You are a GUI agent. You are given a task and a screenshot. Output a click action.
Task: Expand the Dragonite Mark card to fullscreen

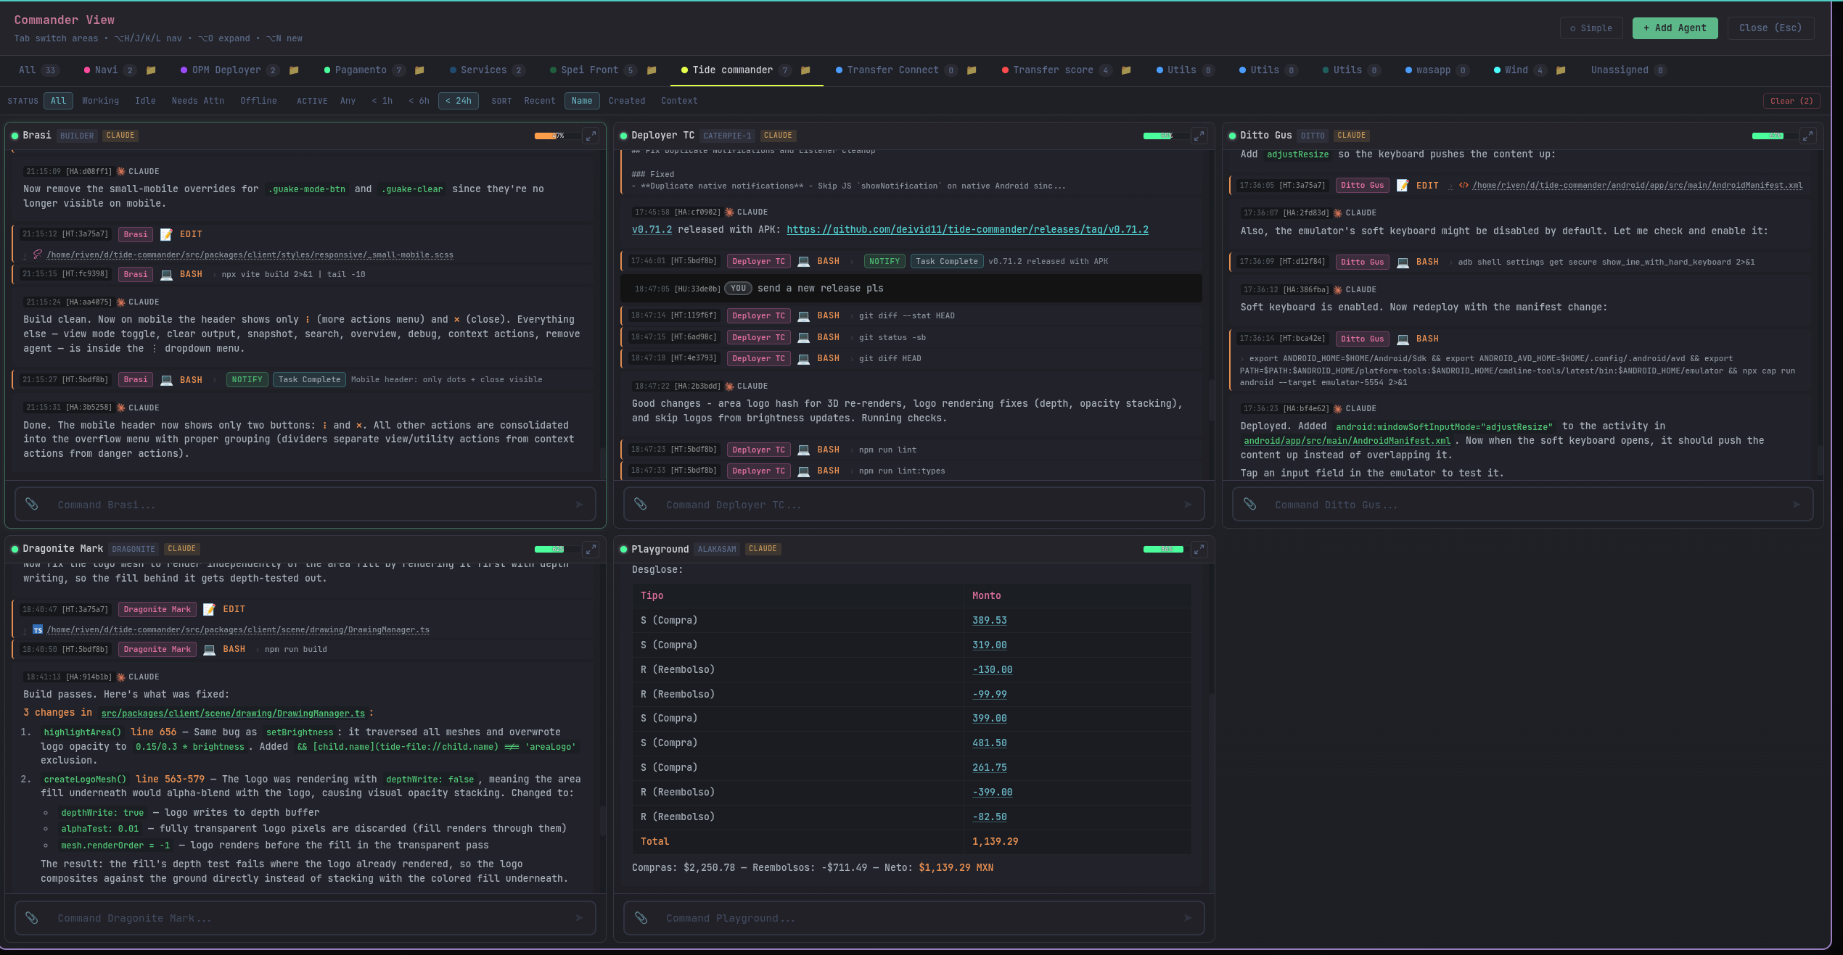coord(591,549)
